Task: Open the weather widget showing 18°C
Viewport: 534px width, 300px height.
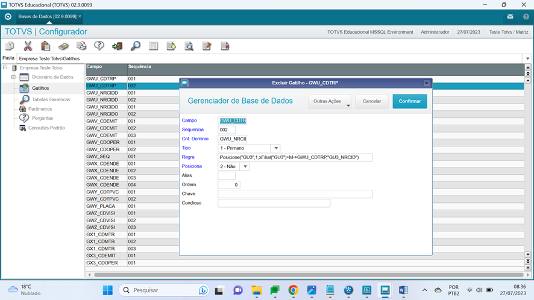Action: 24,290
